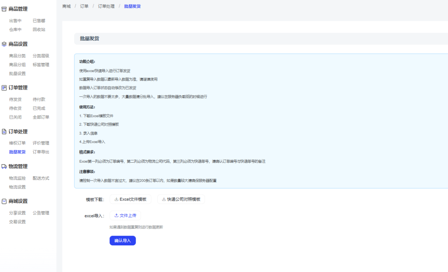The width and height of the screenshot is (448, 272).
Task: Click the 文件上传 upload button
Action: click(x=125, y=215)
